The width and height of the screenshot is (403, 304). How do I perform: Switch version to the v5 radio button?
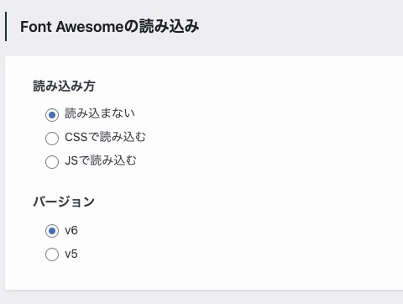click(x=52, y=254)
